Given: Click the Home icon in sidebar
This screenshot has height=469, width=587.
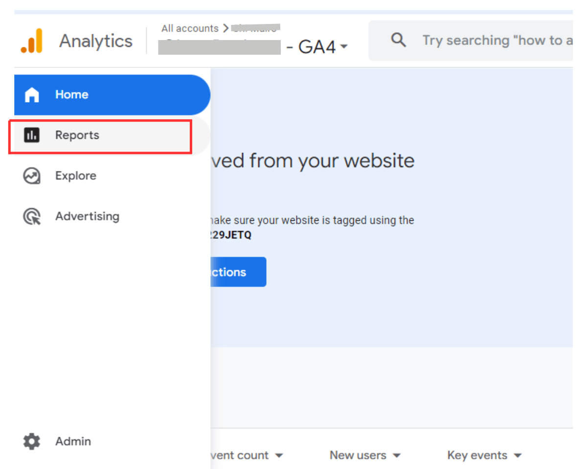Looking at the screenshot, I should click(32, 95).
